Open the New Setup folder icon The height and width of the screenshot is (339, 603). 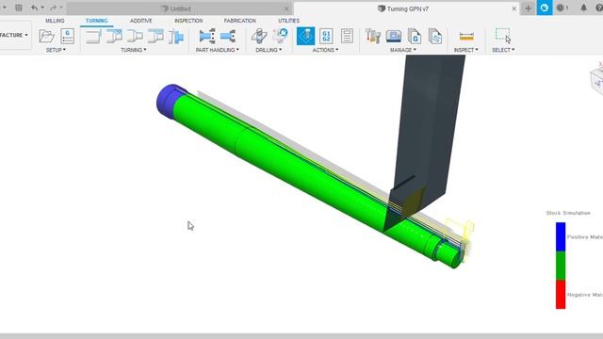pyautogui.click(x=46, y=36)
